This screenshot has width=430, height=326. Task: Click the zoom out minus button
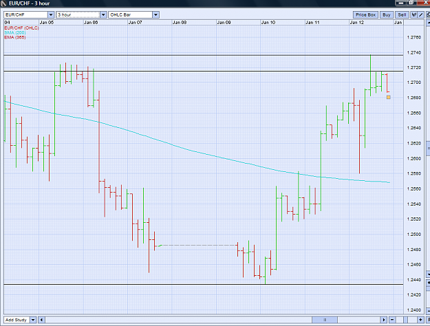point(392,320)
